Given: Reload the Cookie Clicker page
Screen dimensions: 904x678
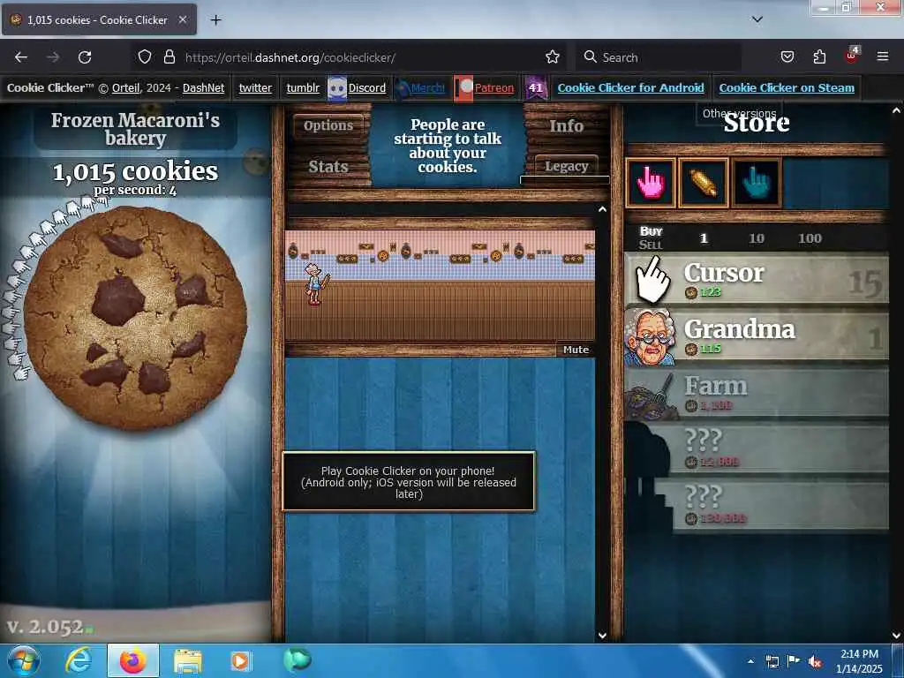Looking at the screenshot, I should pos(85,57).
